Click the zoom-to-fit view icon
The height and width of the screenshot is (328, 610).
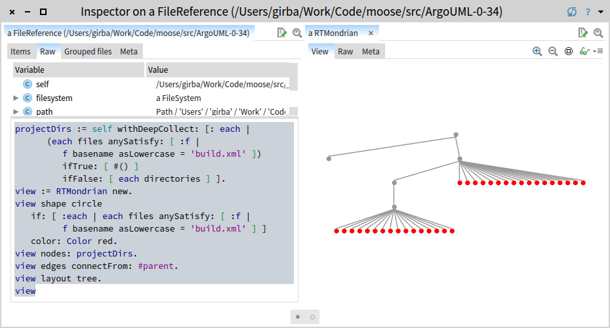[x=569, y=51]
